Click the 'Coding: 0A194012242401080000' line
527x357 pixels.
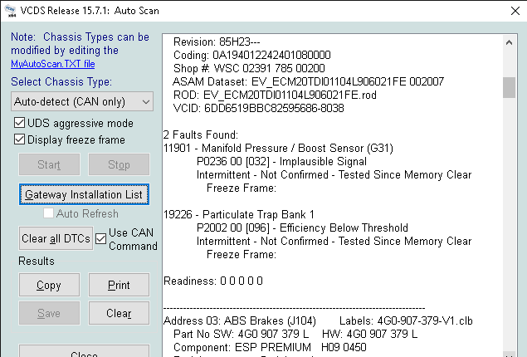coord(252,55)
